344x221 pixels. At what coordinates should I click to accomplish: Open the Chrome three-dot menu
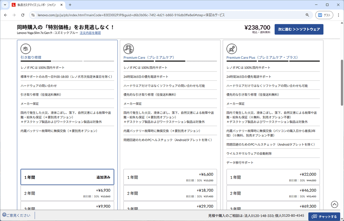click(339, 15)
